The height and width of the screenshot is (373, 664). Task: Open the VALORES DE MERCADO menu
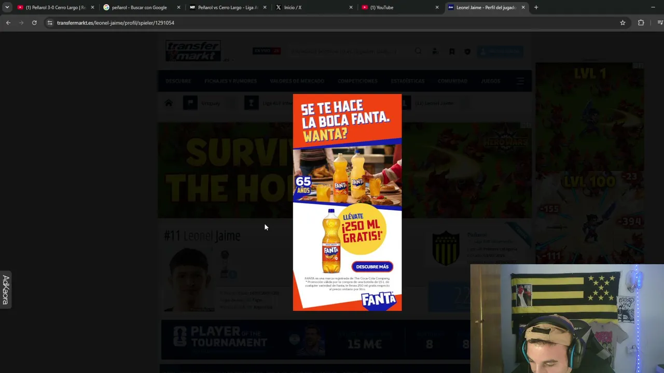point(297,81)
